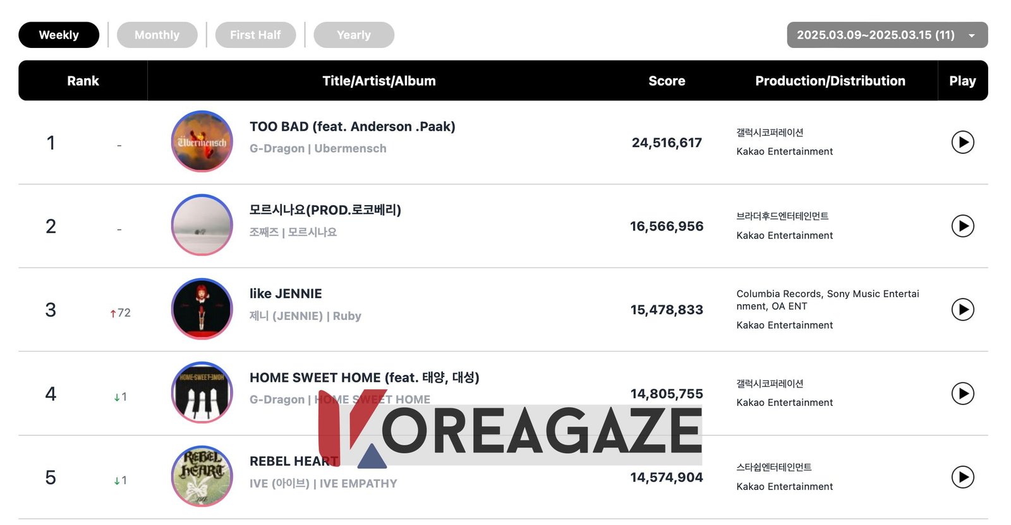
Task: Open the TOO BAD song title link
Action: point(352,126)
